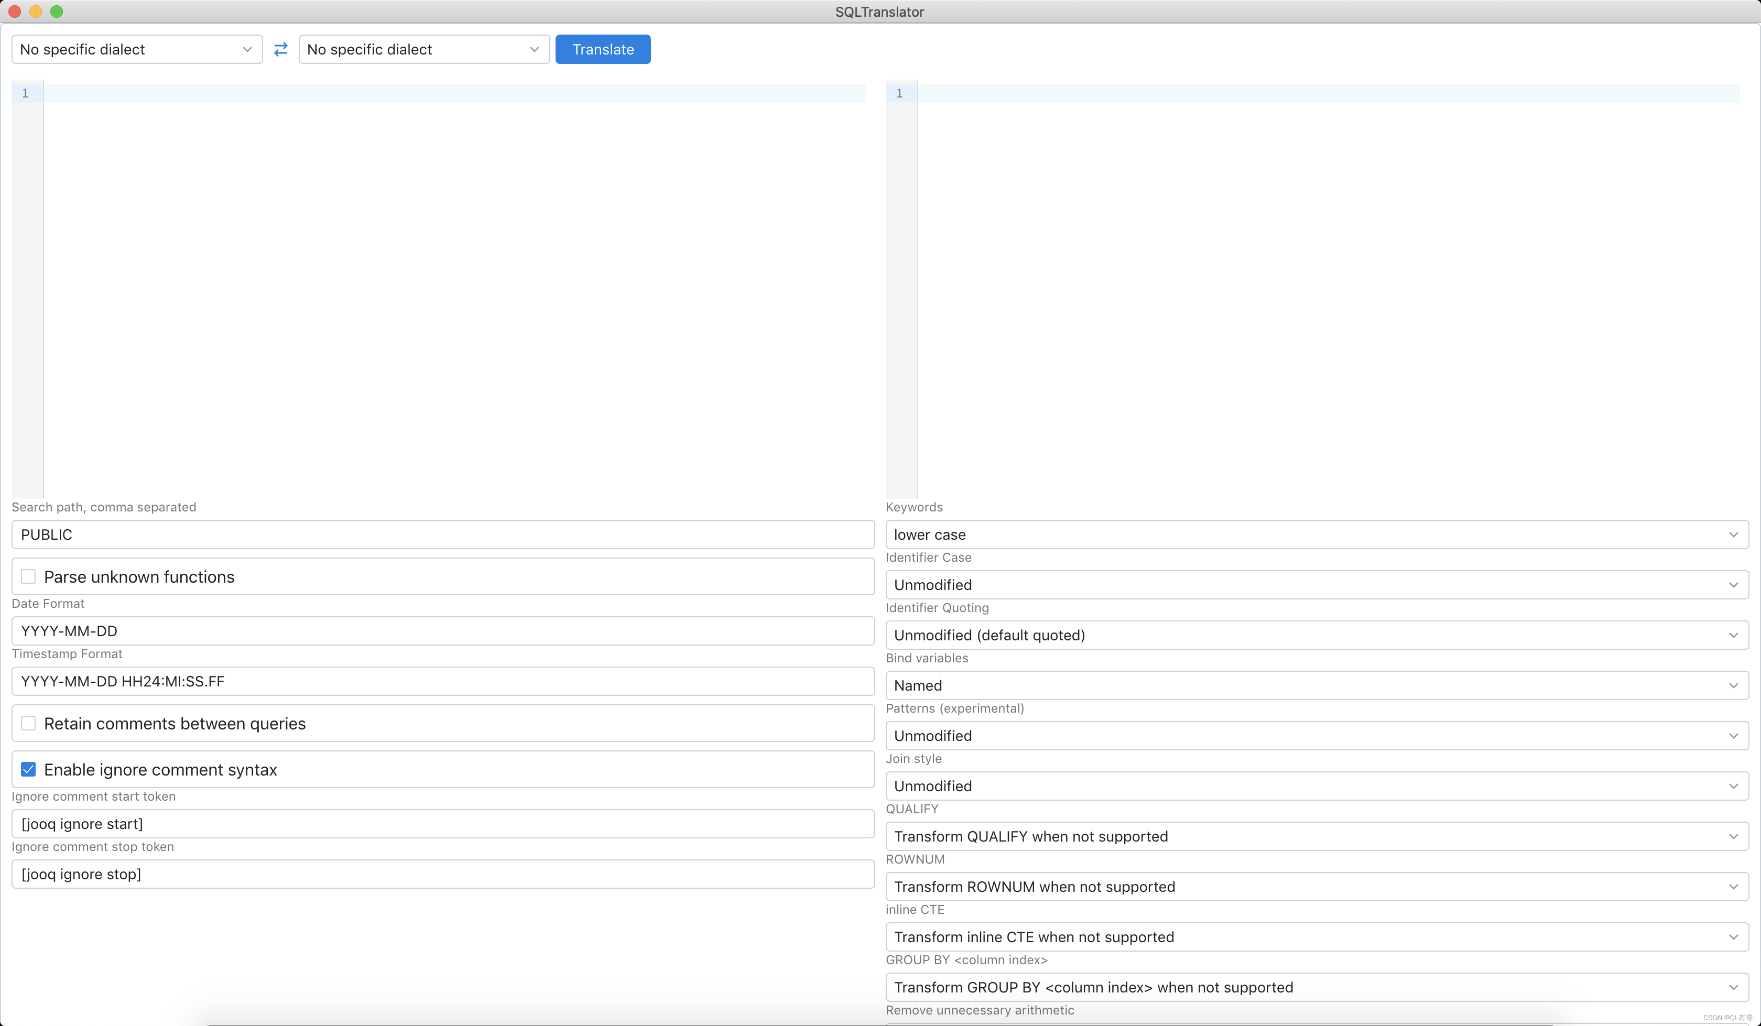Click line number 1 in right editor
The width and height of the screenshot is (1761, 1026).
899,93
